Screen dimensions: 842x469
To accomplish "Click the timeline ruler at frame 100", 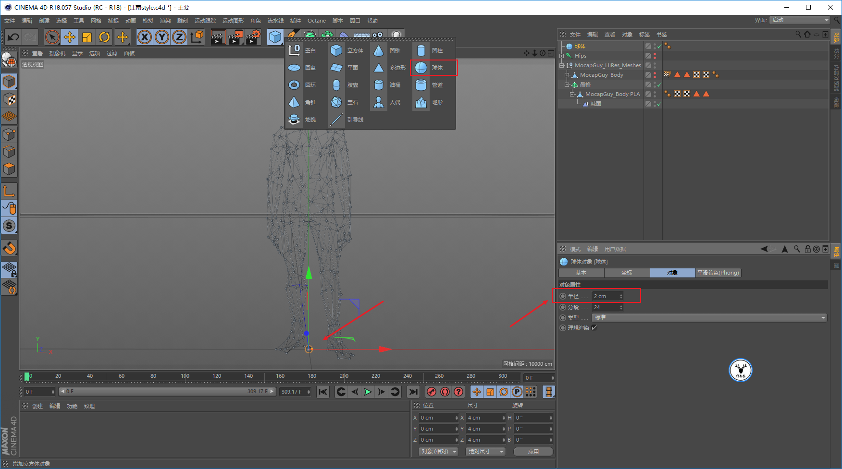I will click(185, 377).
